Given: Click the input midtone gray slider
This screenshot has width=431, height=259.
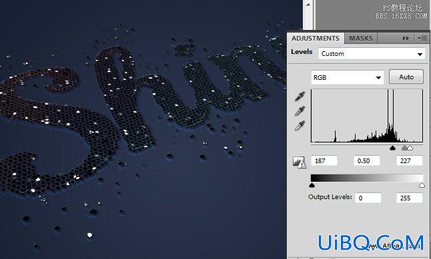Looking at the screenshot, I should pyautogui.click(x=404, y=148).
